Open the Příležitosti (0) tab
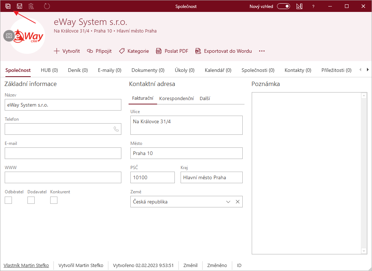This screenshot has width=372, height=271. click(x=336, y=70)
